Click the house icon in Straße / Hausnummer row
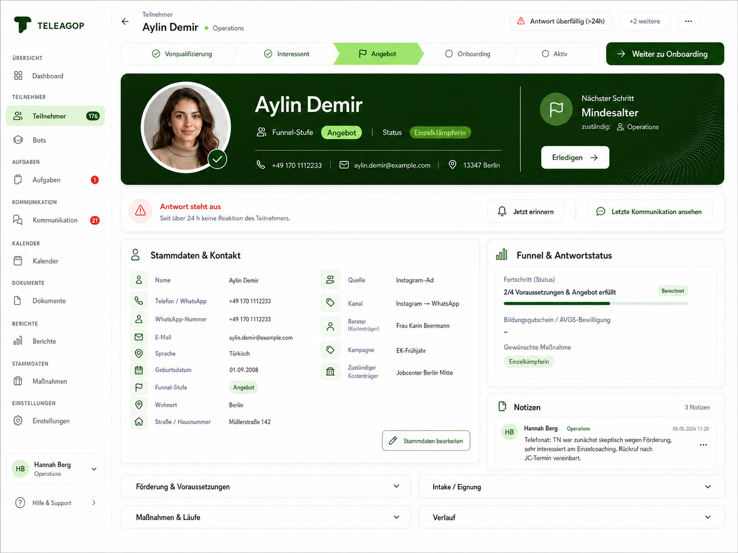The image size is (738, 553). tap(139, 422)
